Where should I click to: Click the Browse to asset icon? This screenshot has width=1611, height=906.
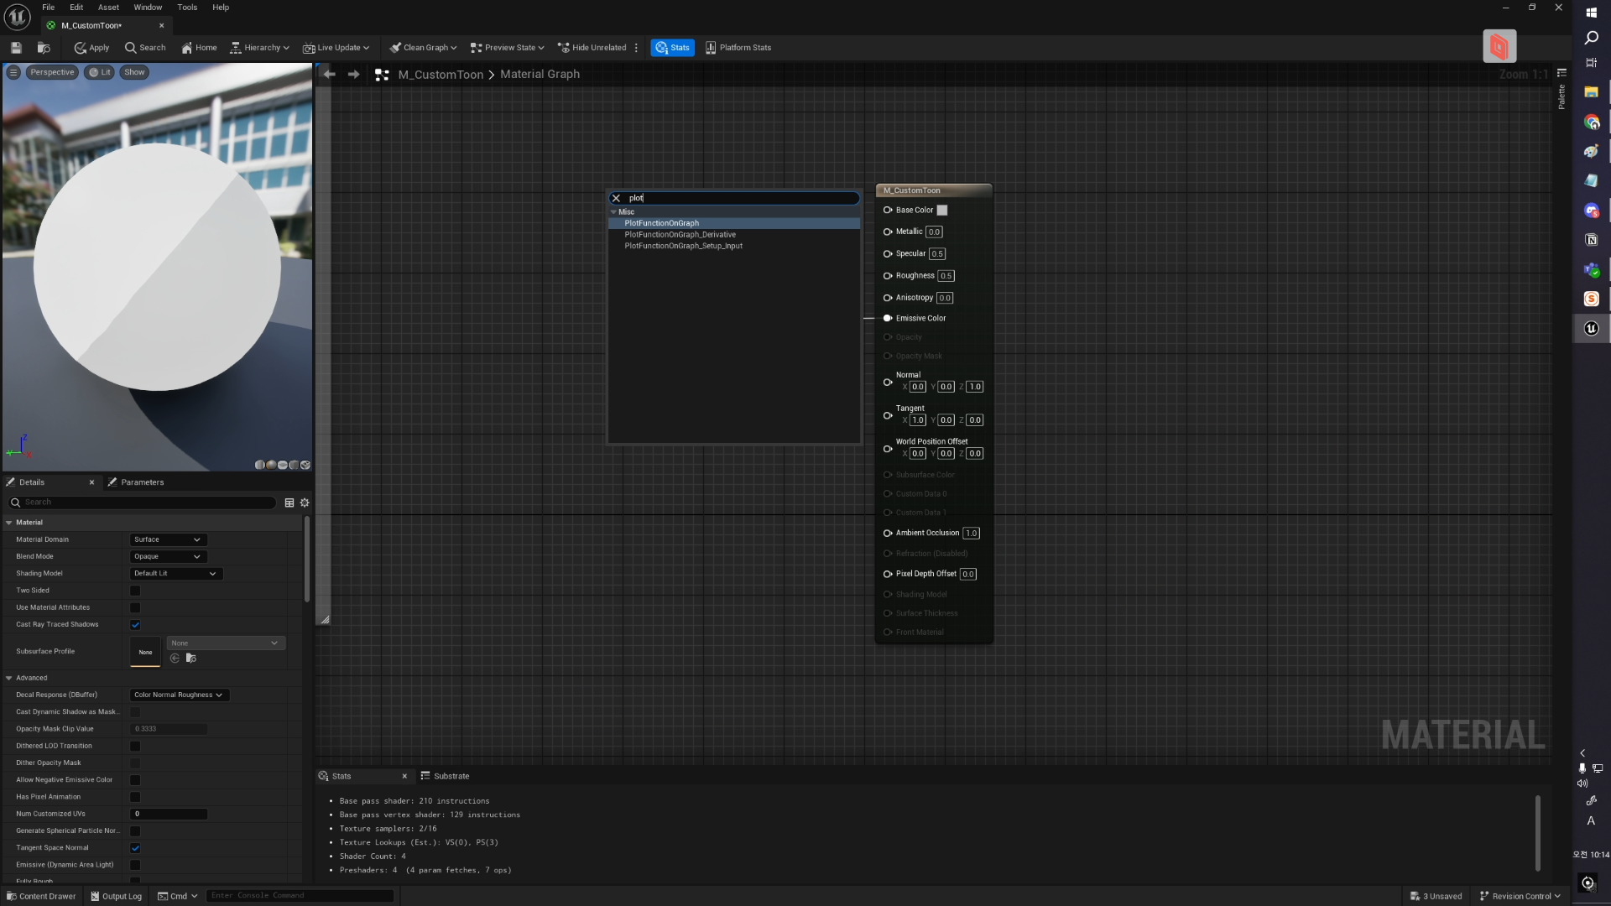point(44,48)
